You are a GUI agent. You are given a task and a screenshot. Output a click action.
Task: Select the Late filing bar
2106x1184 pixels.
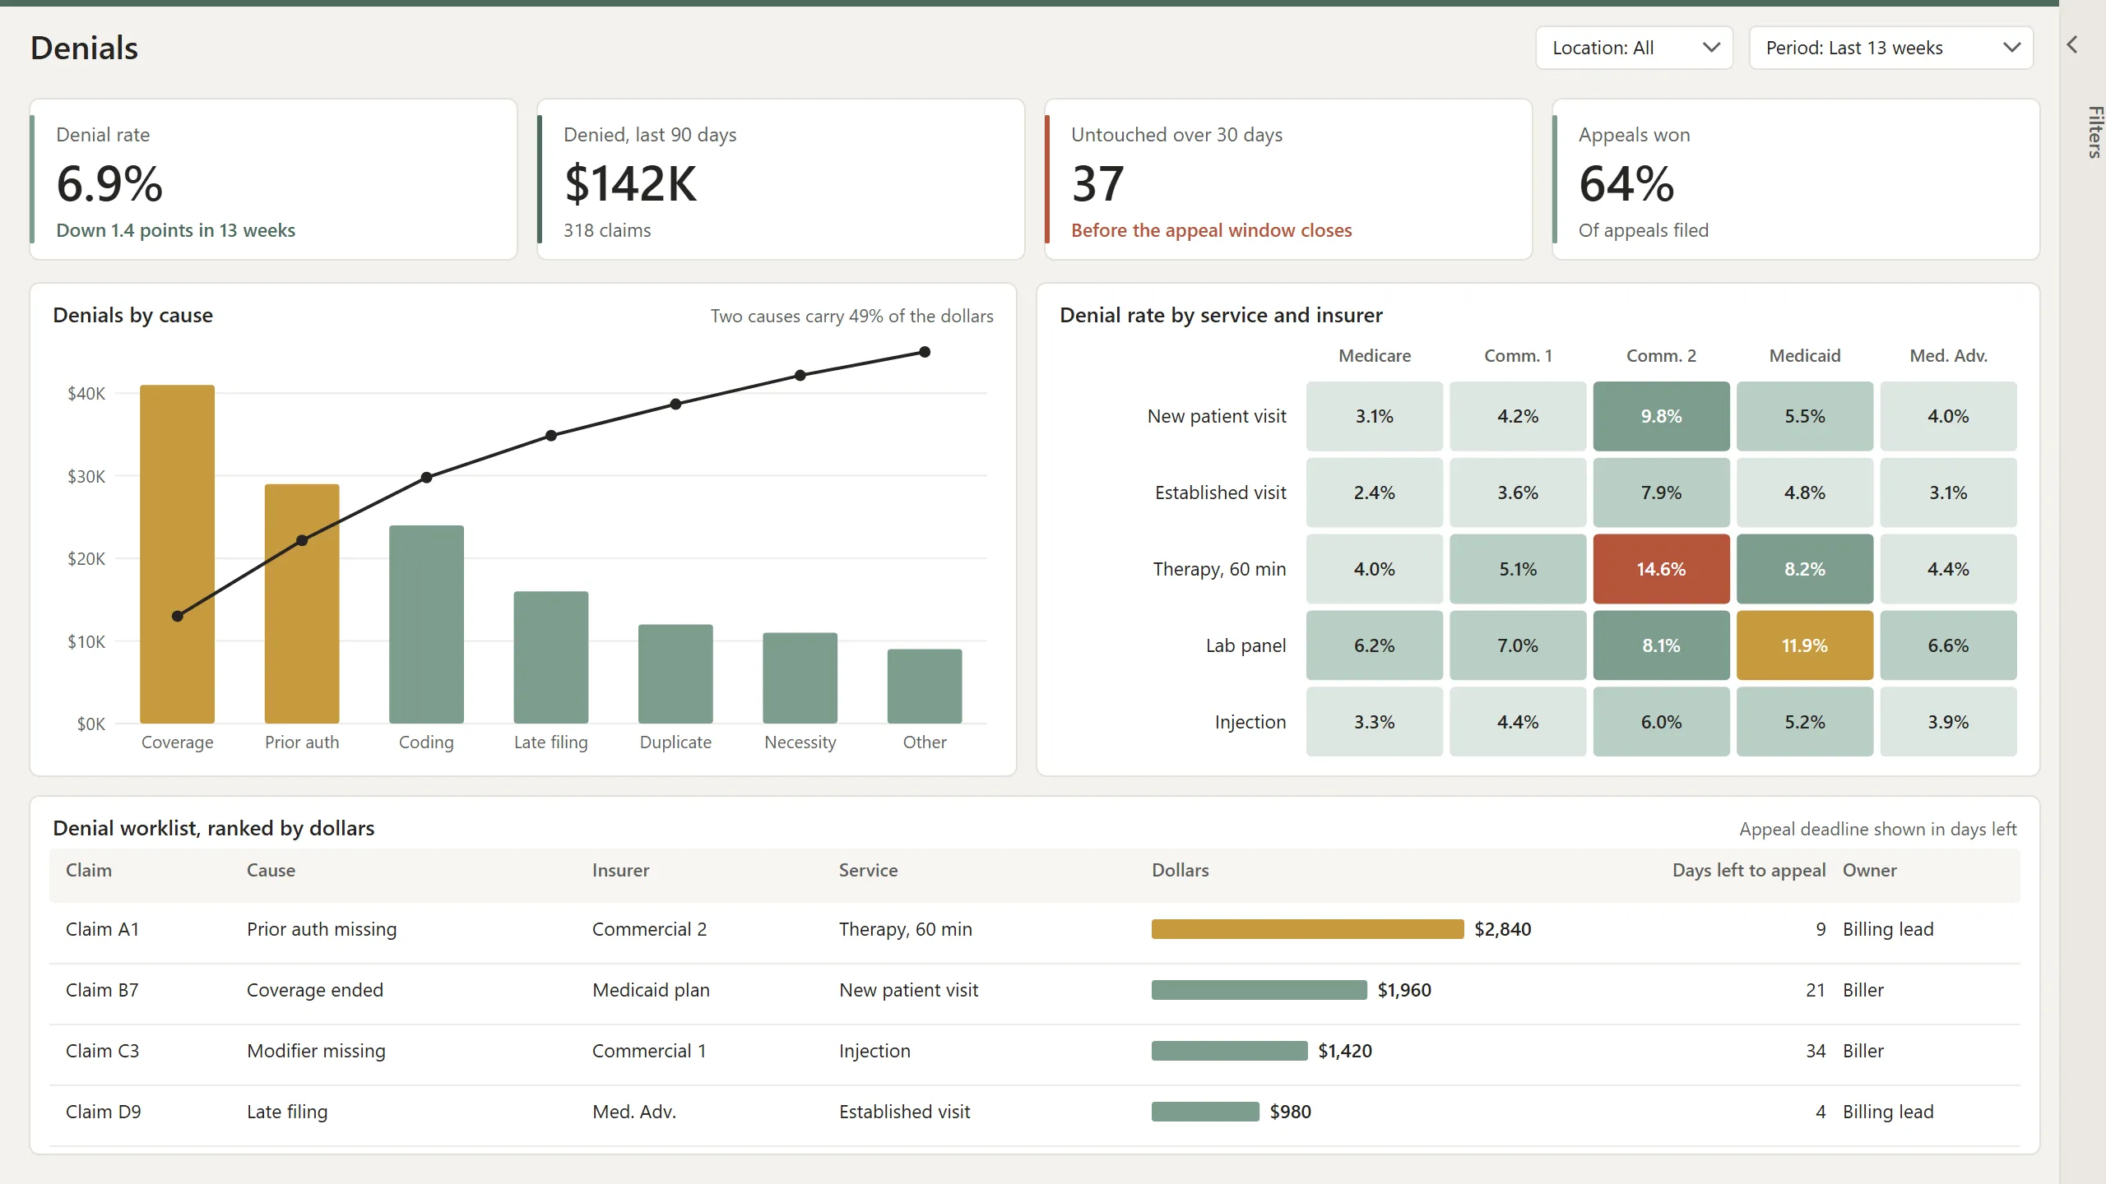551,657
